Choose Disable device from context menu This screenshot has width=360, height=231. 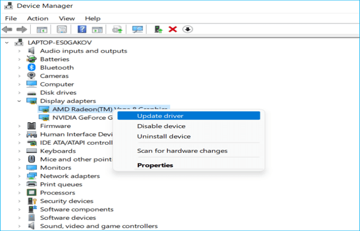point(189,126)
